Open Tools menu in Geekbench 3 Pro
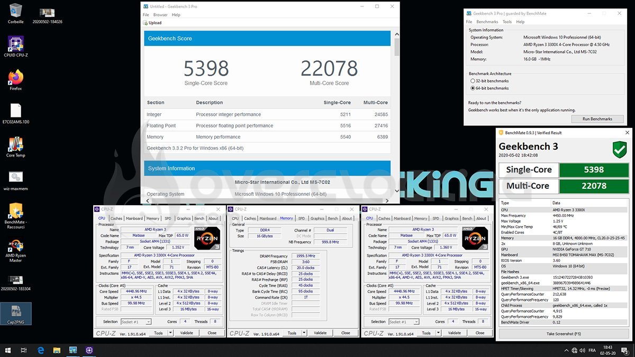 507,22
